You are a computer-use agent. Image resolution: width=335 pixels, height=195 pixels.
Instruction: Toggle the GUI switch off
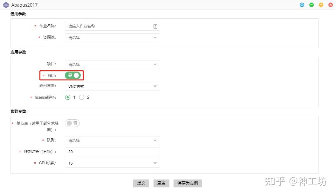tap(73, 75)
